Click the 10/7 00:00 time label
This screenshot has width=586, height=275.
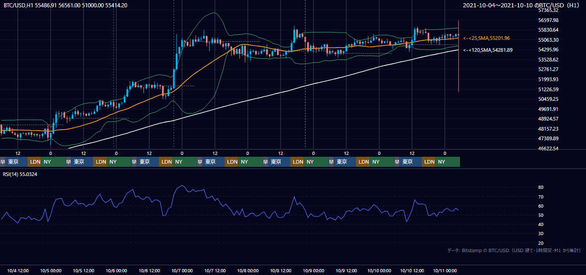coord(182,271)
